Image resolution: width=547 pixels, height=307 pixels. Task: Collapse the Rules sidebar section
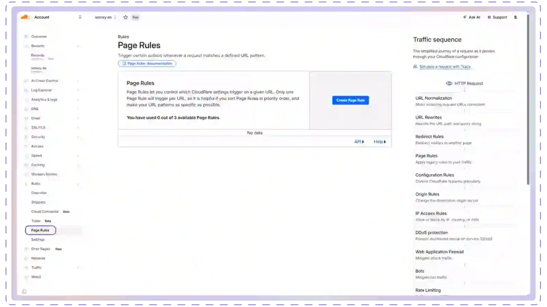pos(78,184)
